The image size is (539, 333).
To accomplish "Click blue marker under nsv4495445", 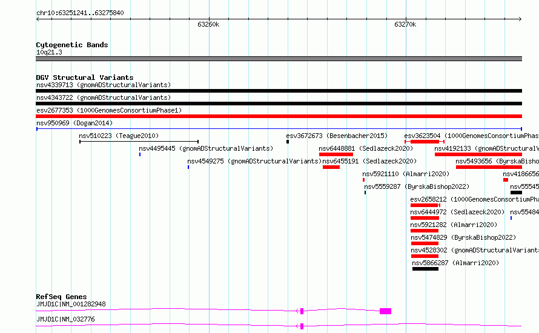I will pos(140,154).
